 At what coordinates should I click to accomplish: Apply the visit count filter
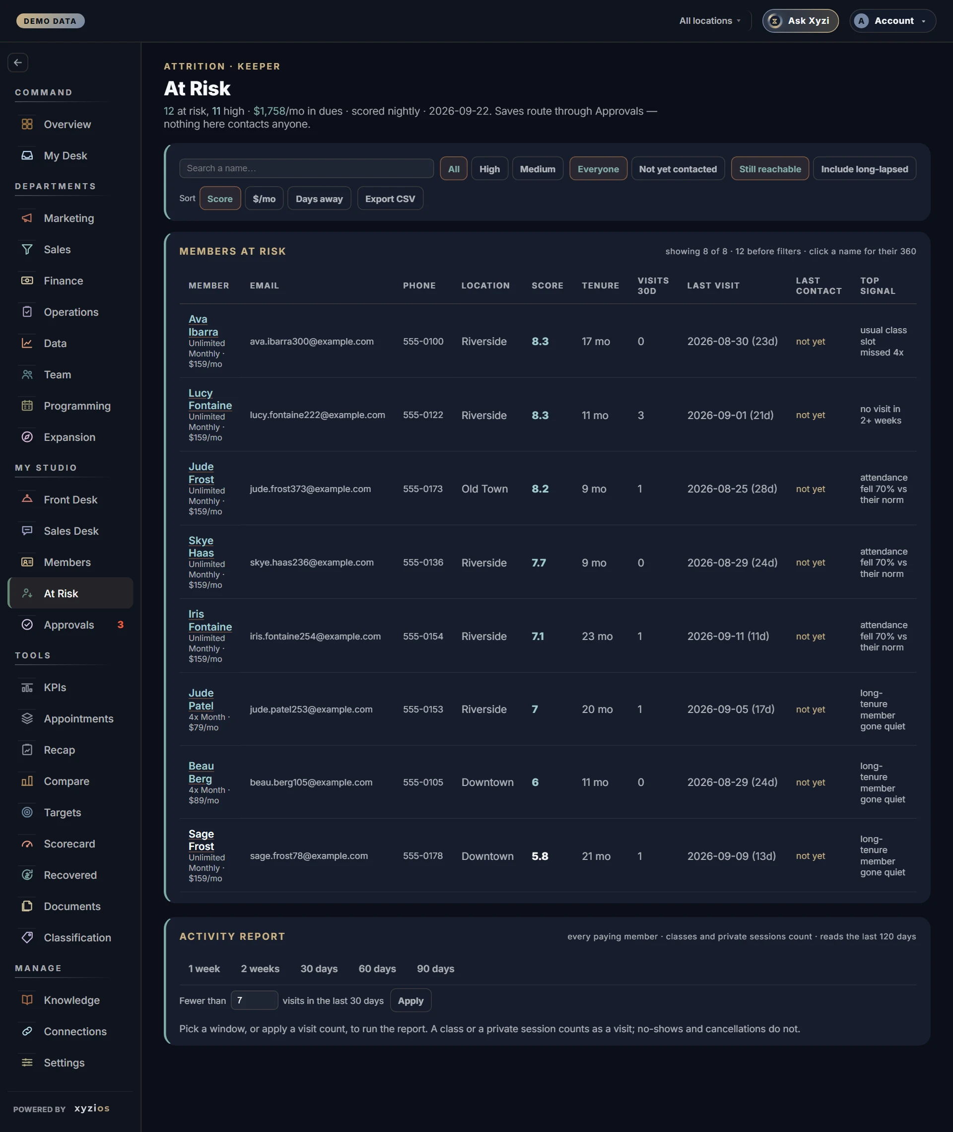pyautogui.click(x=410, y=1001)
